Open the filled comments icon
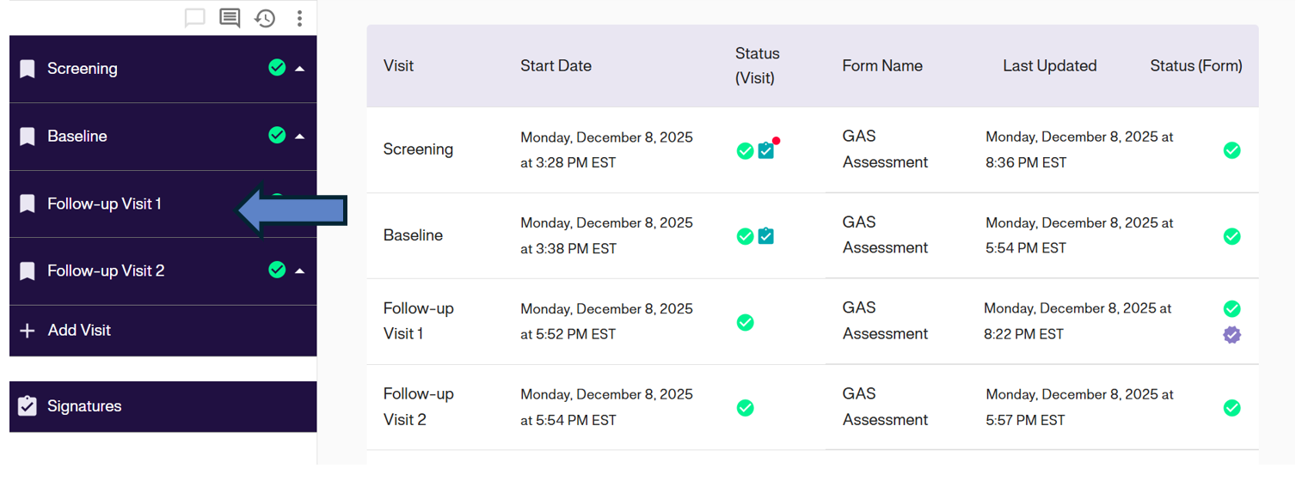1308x493 pixels. pos(230,18)
